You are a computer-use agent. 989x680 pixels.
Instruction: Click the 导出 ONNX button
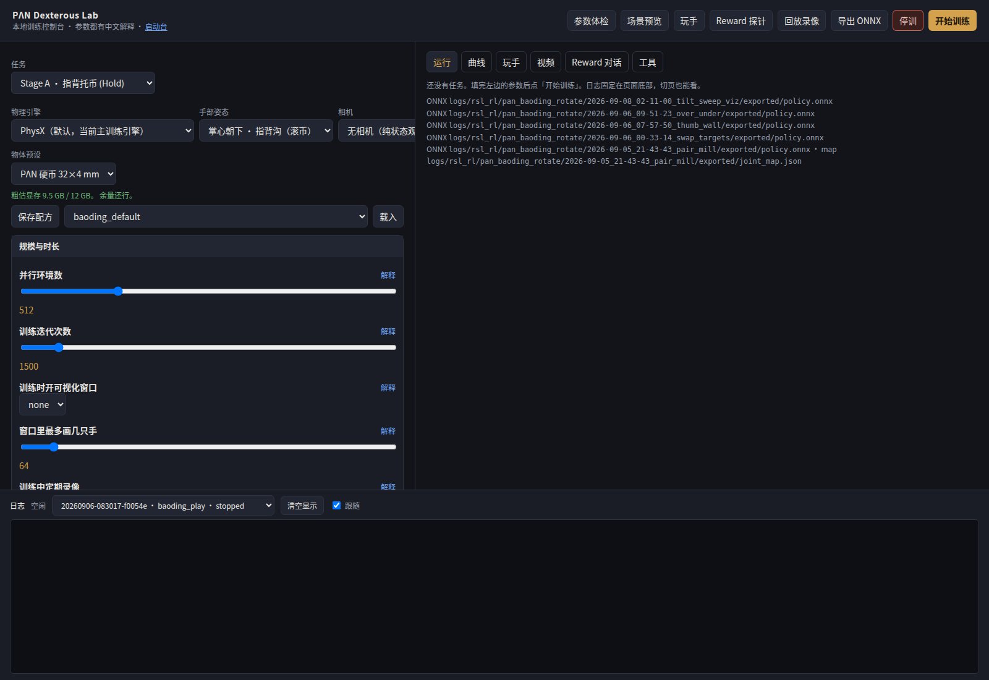(859, 20)
